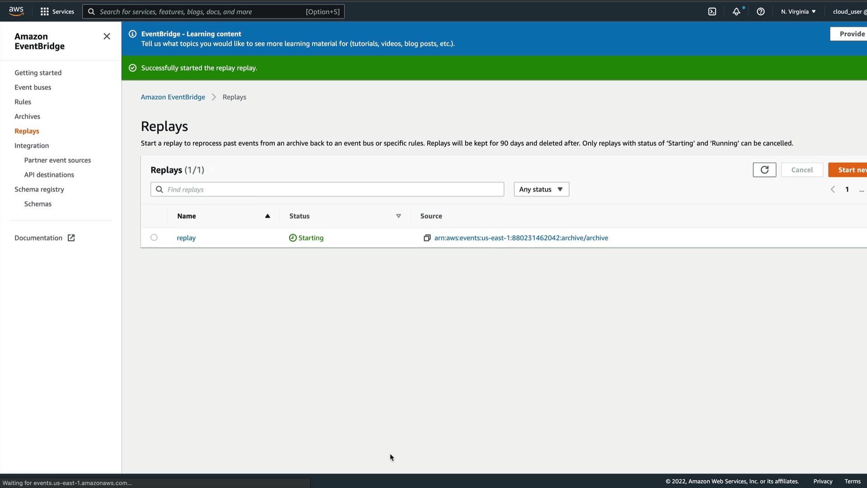The width and height of the screenshot is (867, 488).
Task: Click the refresh replays button
Action: click(x=764, y=170)
